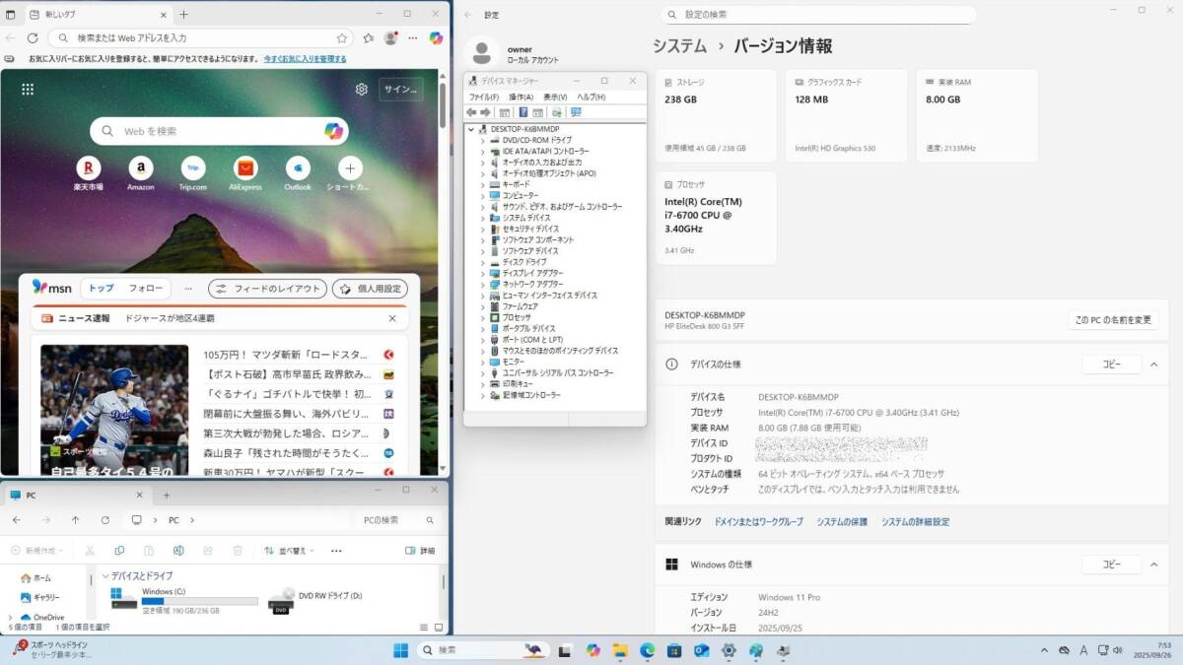Viewport: 1183px width, 665px height.
Task: Click the Copilot icon in Edge toolbar
Action: (x=436, y=37)
